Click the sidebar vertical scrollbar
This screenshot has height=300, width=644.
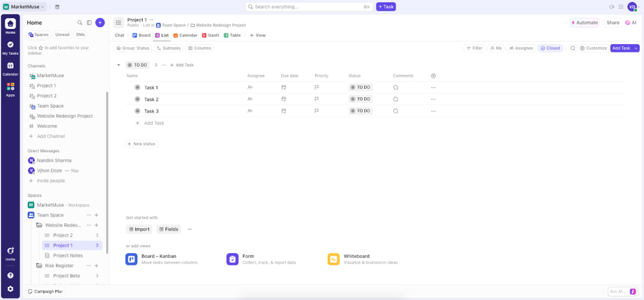(107, 172)
